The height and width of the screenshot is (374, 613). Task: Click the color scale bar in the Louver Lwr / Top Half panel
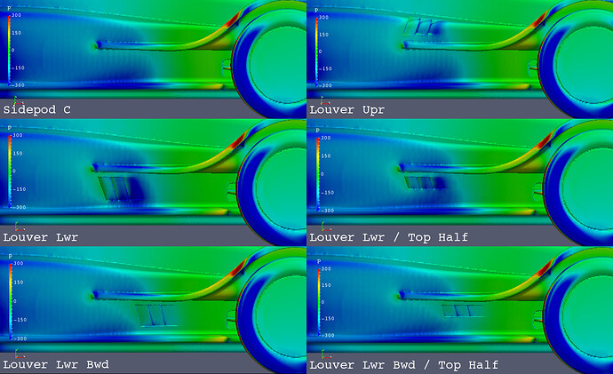point(318,174)
